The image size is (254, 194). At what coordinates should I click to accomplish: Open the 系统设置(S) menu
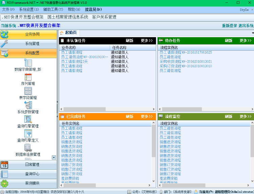tap(29, 9)
